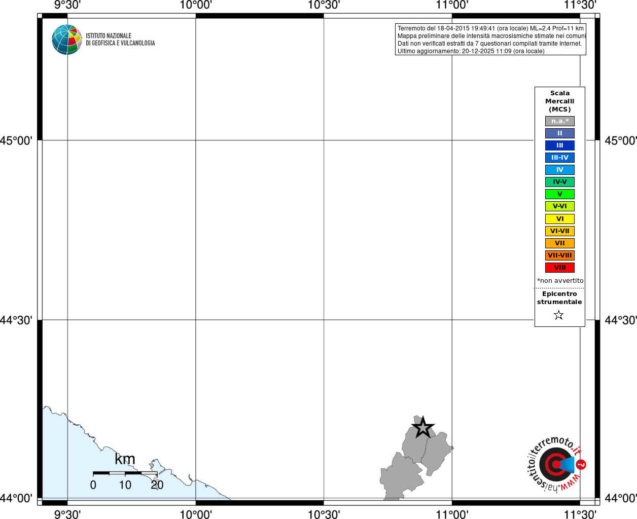The width and height of the screenshot is (637, 519).
Task: Click the bottom axis label 10°00'
Action: click(x=196, y=514)
